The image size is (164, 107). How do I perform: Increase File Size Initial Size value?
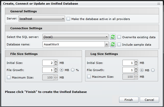(x=56, y=61)
